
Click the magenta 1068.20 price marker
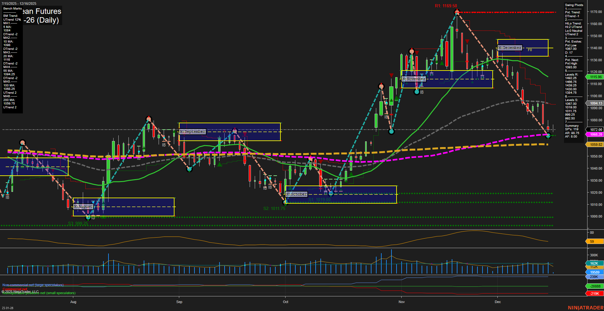coord(595,134)
